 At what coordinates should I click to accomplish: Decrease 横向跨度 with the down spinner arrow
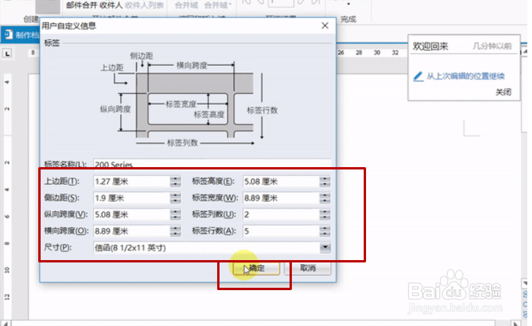click(x=175, y=234)
